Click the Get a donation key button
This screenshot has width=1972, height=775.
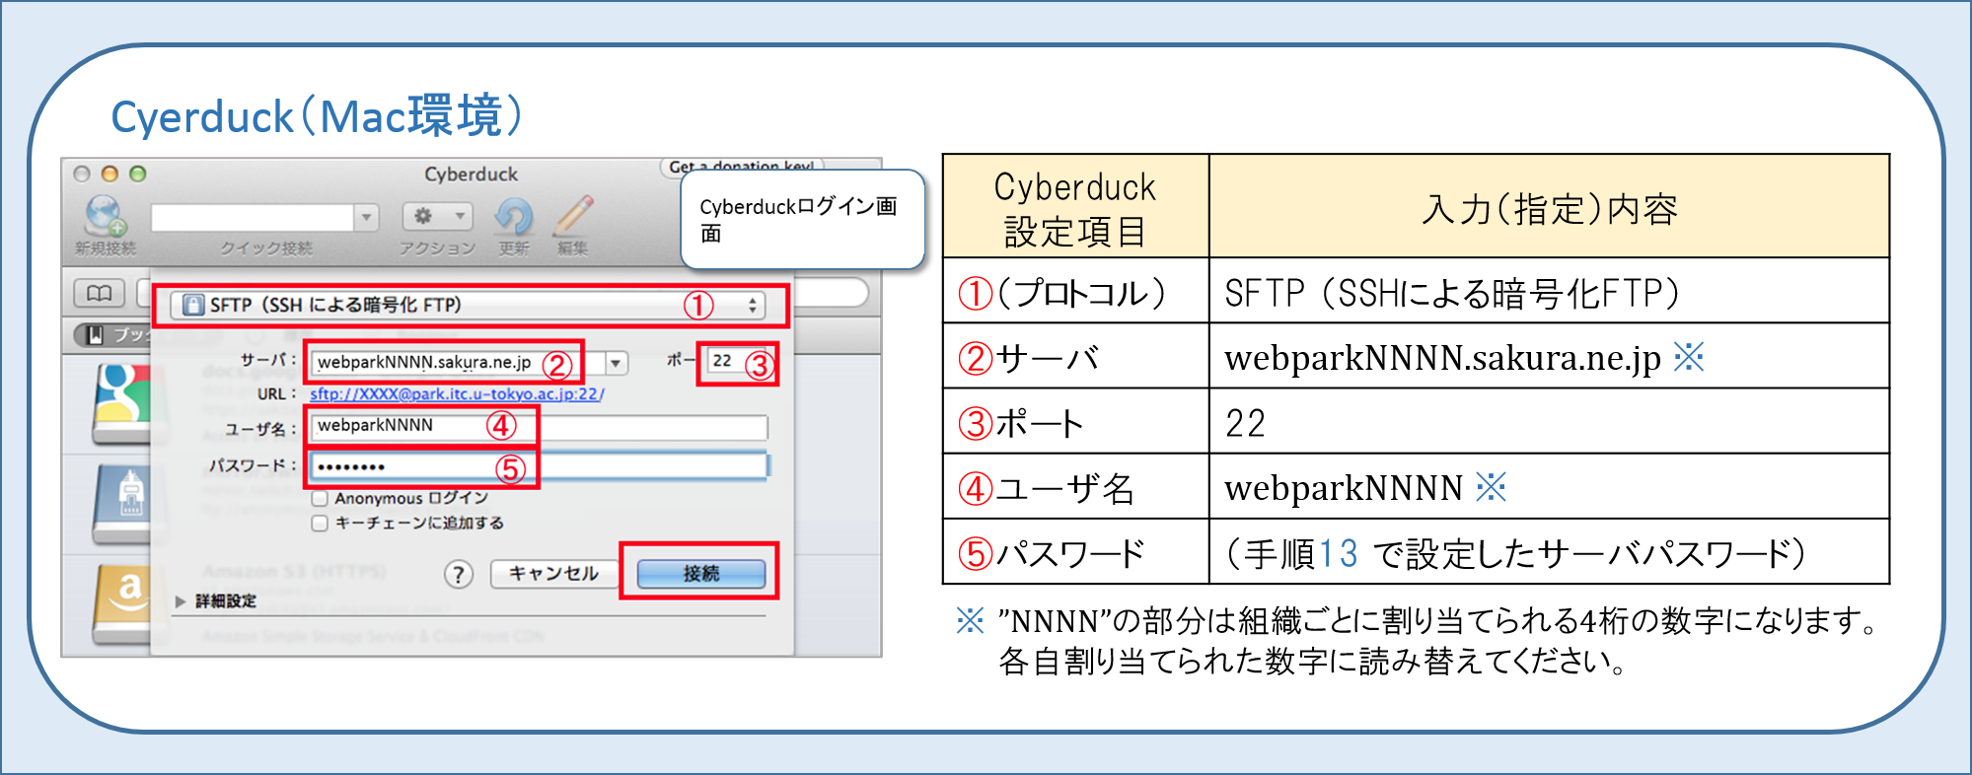click(x=741, y=167)
